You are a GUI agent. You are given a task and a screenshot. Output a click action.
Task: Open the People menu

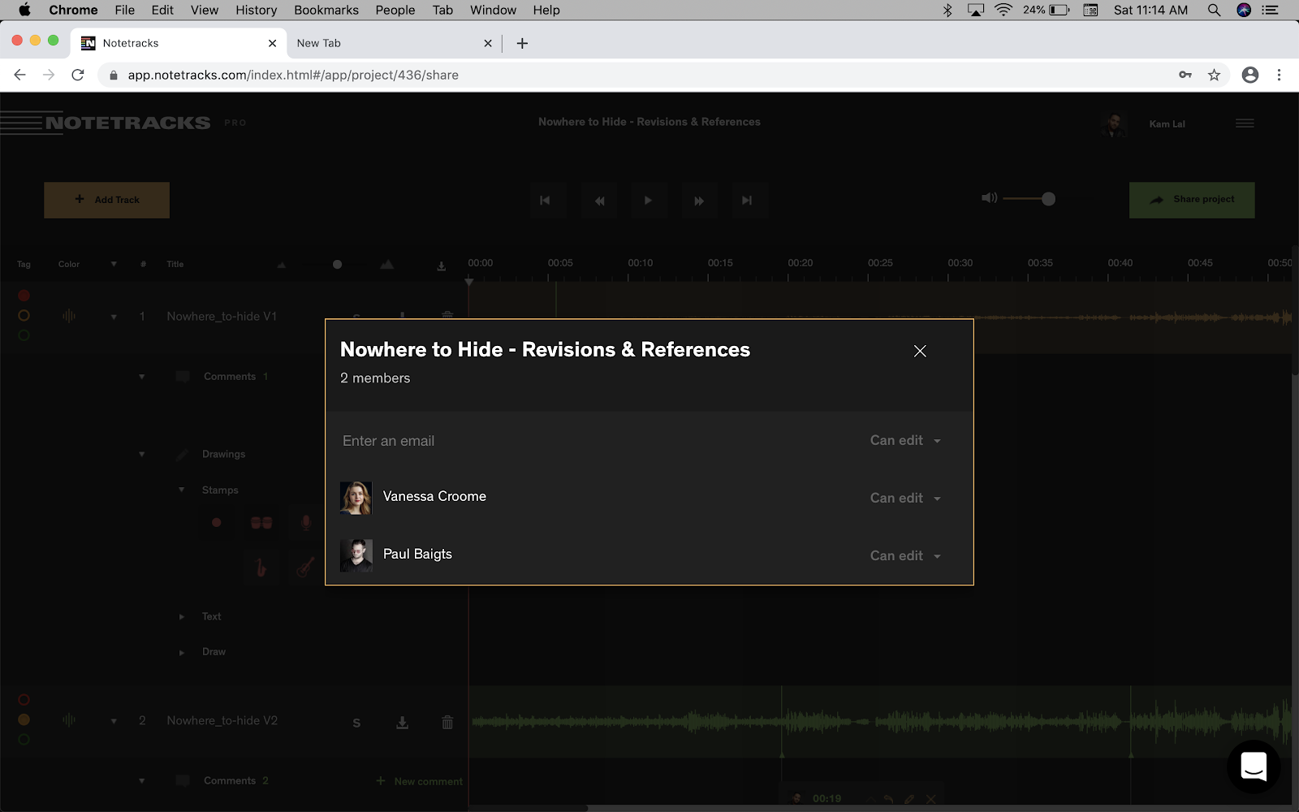coord(395,10)
